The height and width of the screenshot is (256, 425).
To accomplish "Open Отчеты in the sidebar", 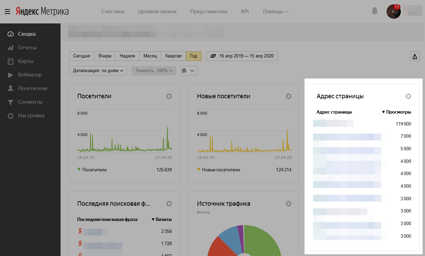I will point(27,48).
